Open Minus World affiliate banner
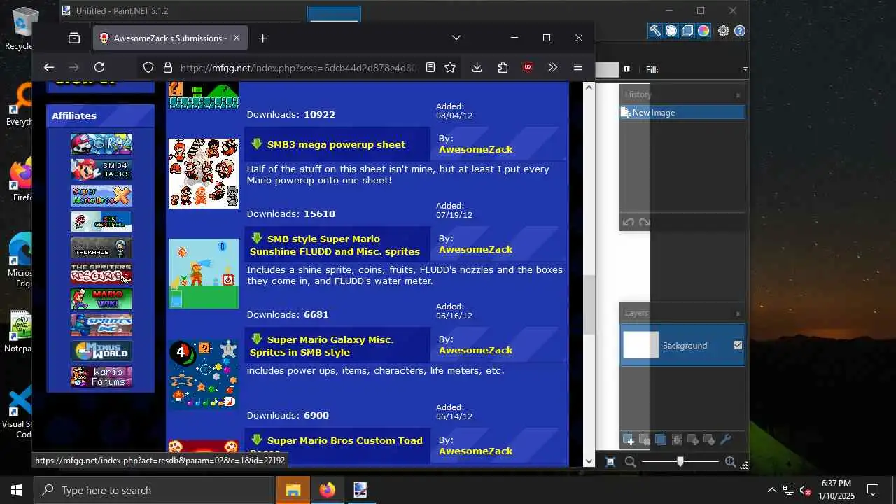Image resolution: width=896 pixels, height=504 pixels. point(101,351)
